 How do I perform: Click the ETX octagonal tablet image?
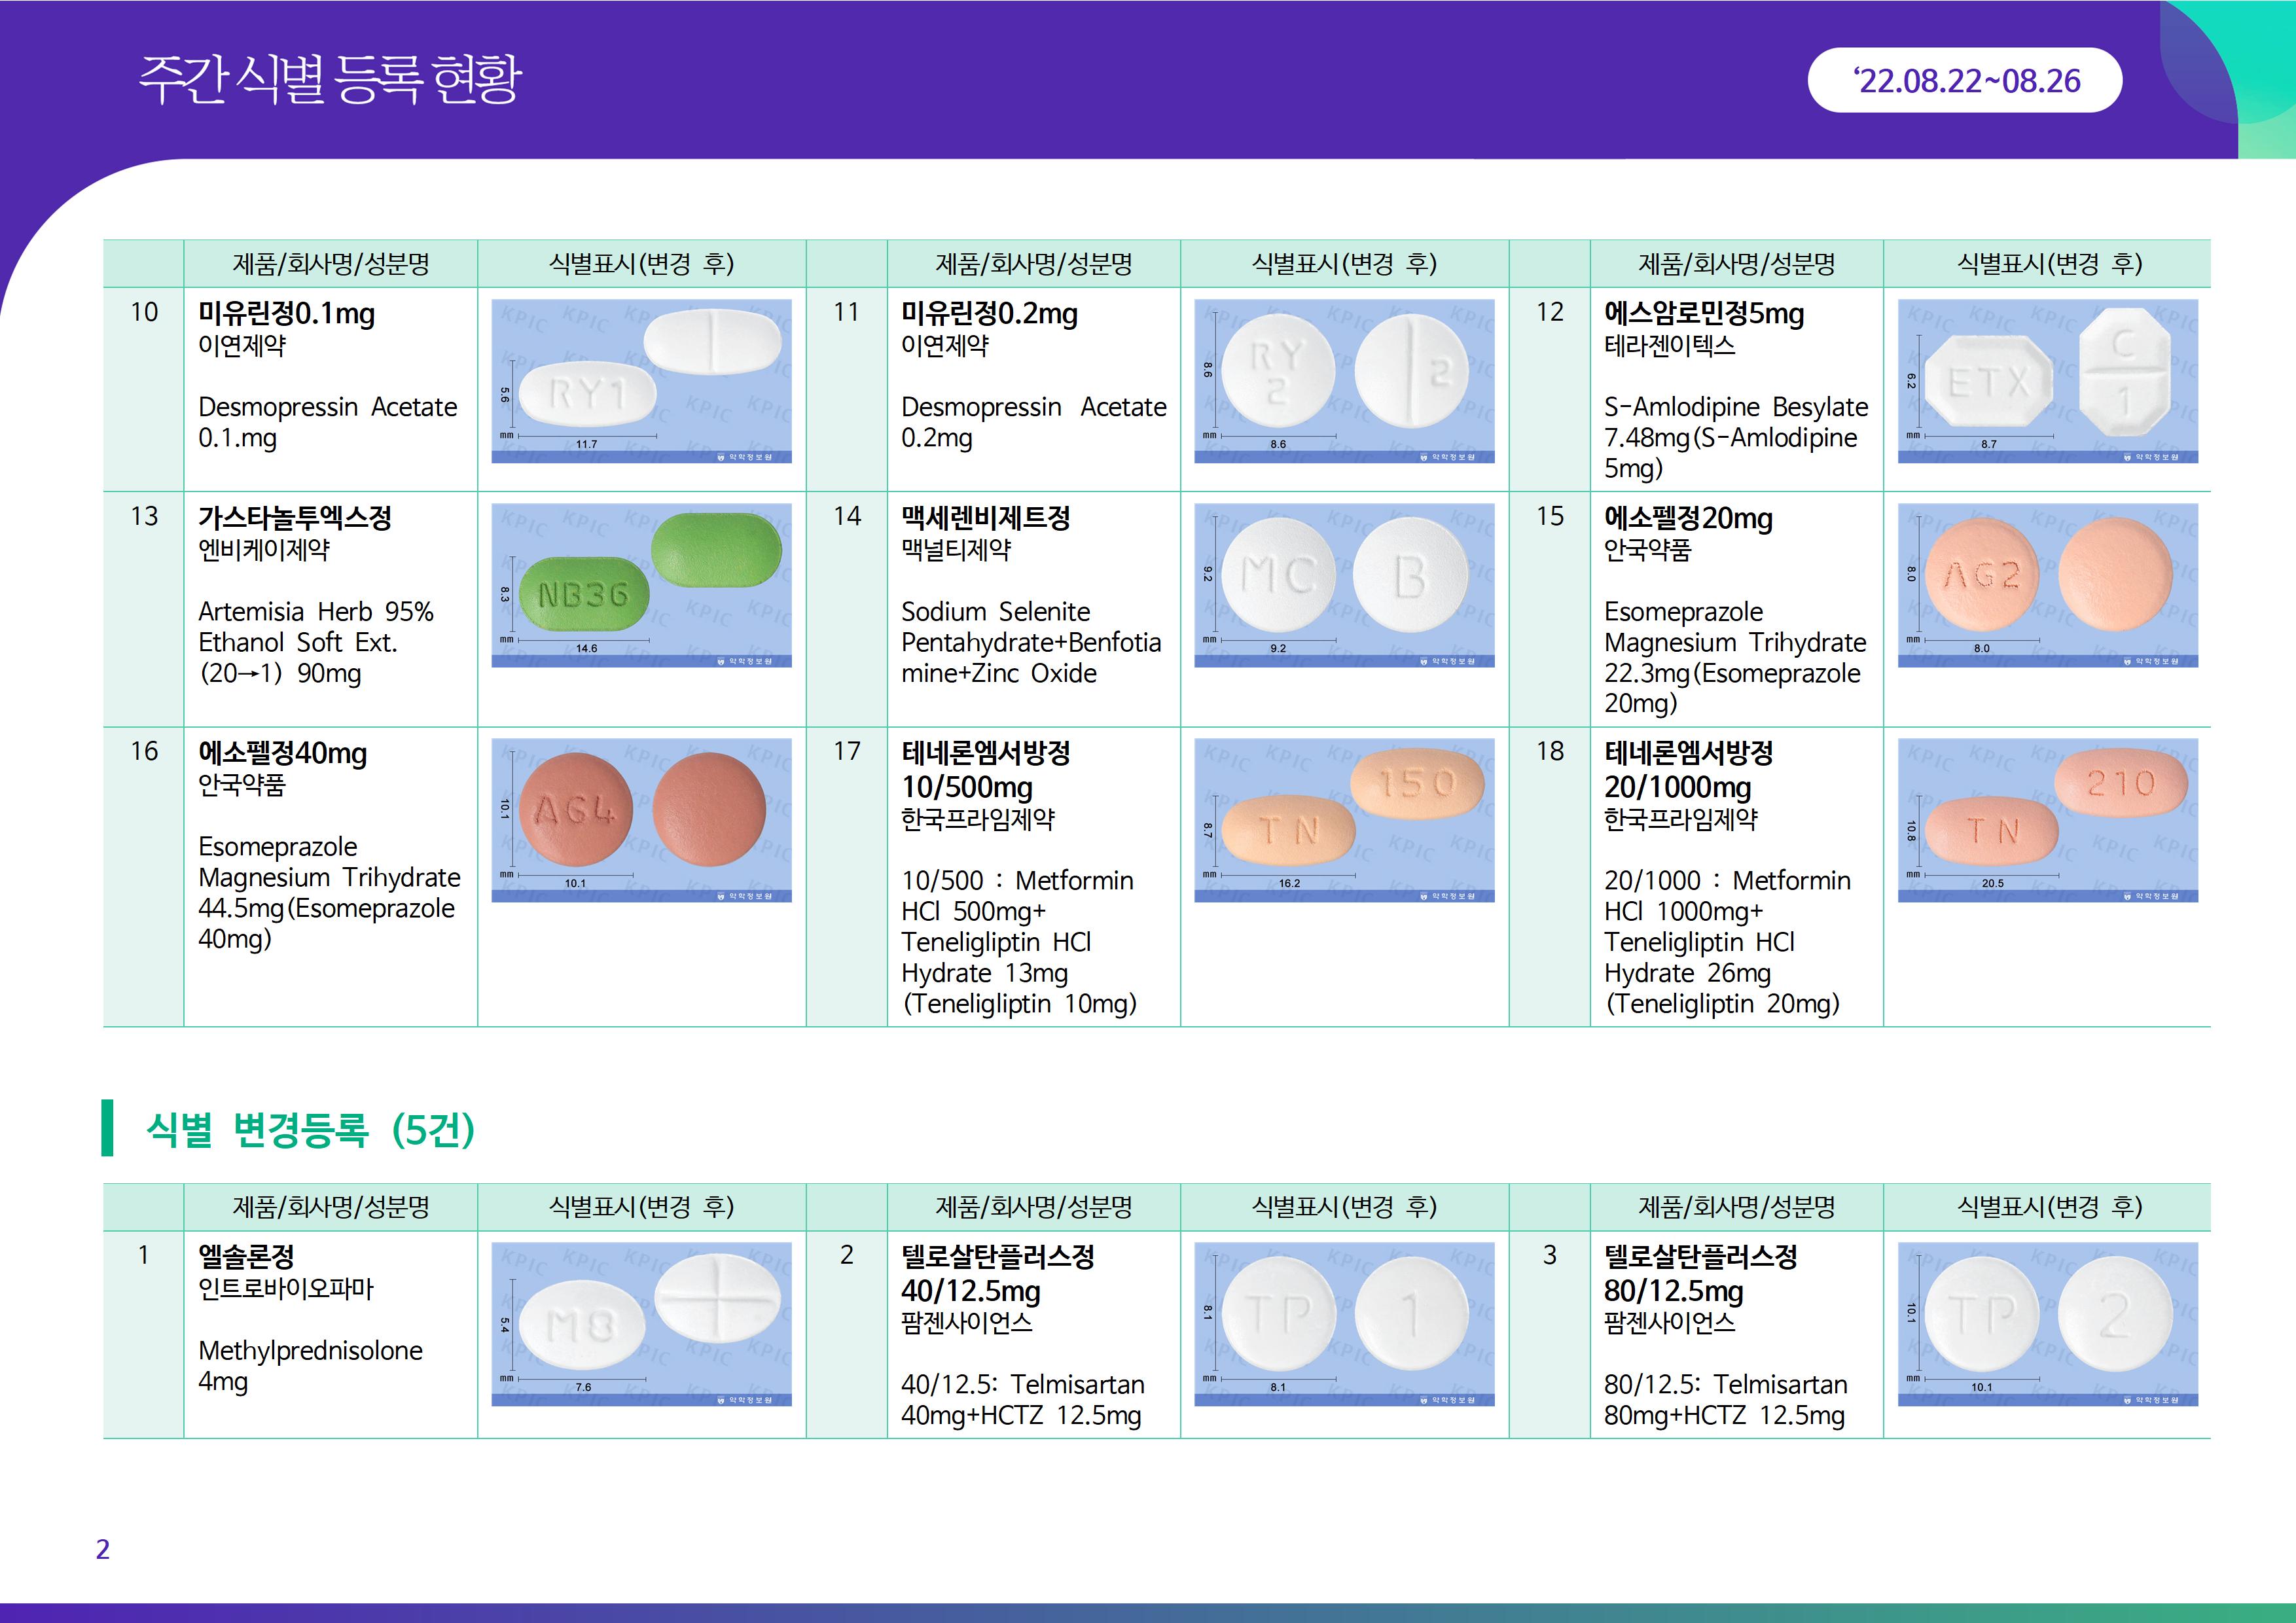[2047, 381]
